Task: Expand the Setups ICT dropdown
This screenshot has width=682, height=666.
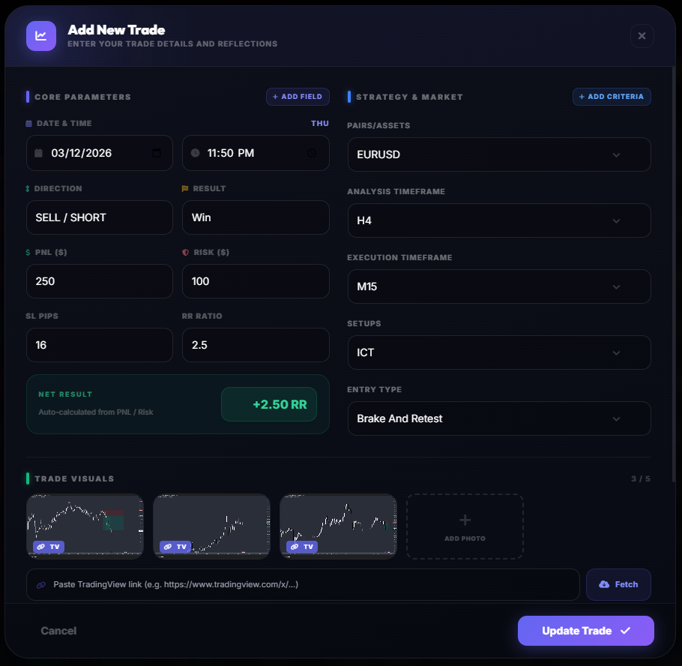Action: 616,352
